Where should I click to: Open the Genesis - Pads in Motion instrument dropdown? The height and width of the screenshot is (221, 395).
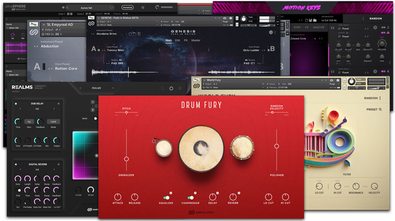point(99,18)
